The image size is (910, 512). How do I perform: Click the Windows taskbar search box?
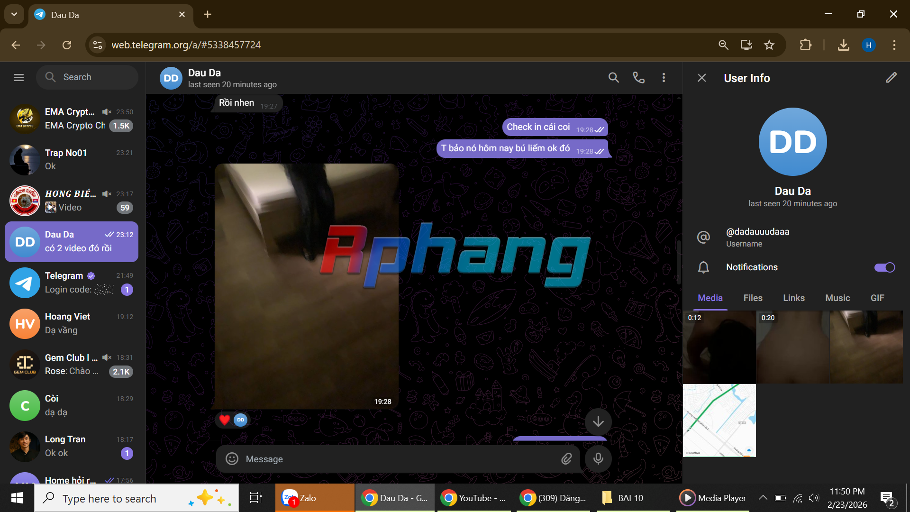[136, 498]
